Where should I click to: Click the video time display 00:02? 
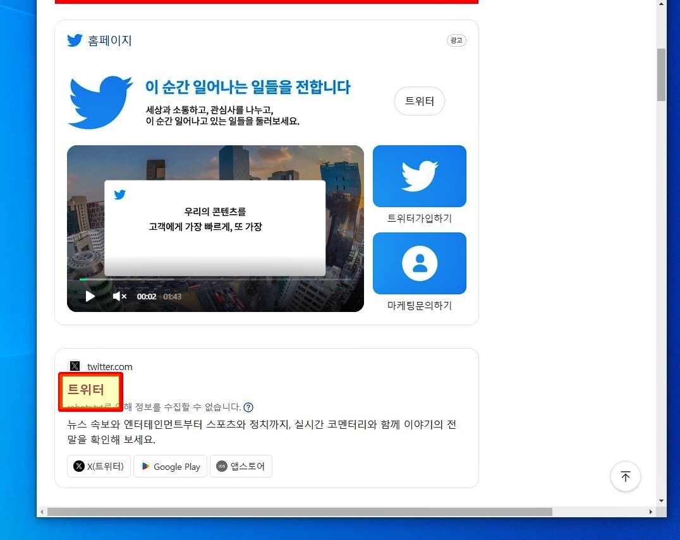tap(146, 296)
